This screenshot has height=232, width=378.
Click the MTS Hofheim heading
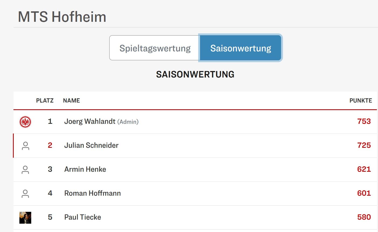62,17
